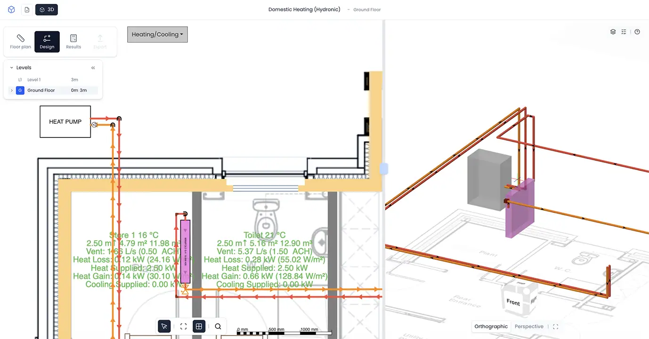Select the pink radiator in floor plan
Viewport: 649px width, 339px height.
coord(185,251)
